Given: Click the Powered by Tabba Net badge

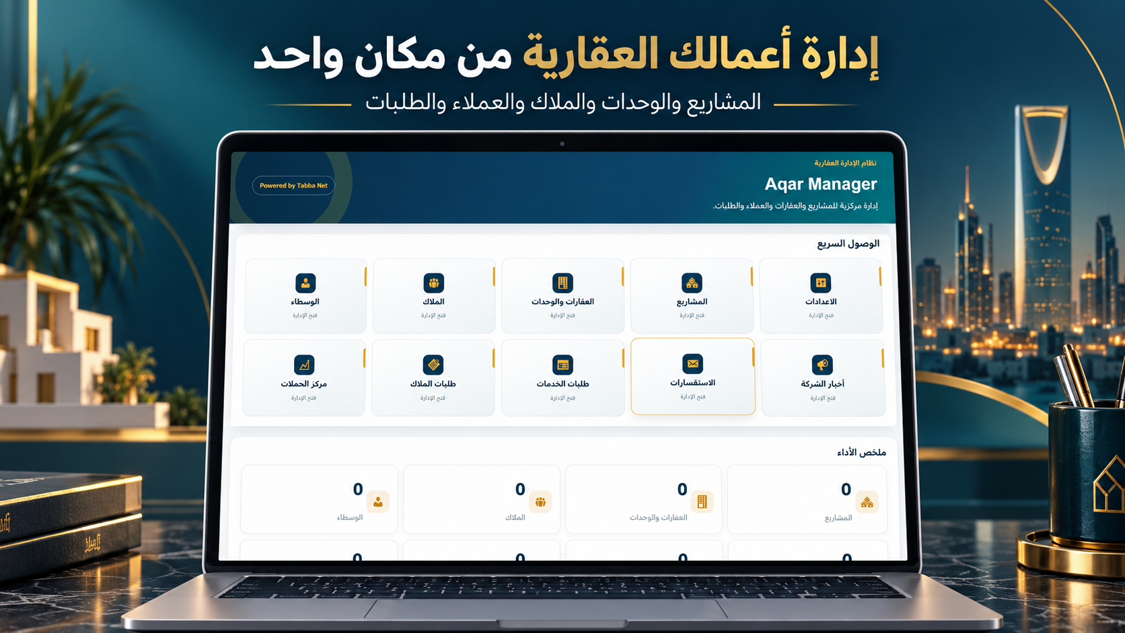Looking at the screenshot, I should [x=293, y=186].
